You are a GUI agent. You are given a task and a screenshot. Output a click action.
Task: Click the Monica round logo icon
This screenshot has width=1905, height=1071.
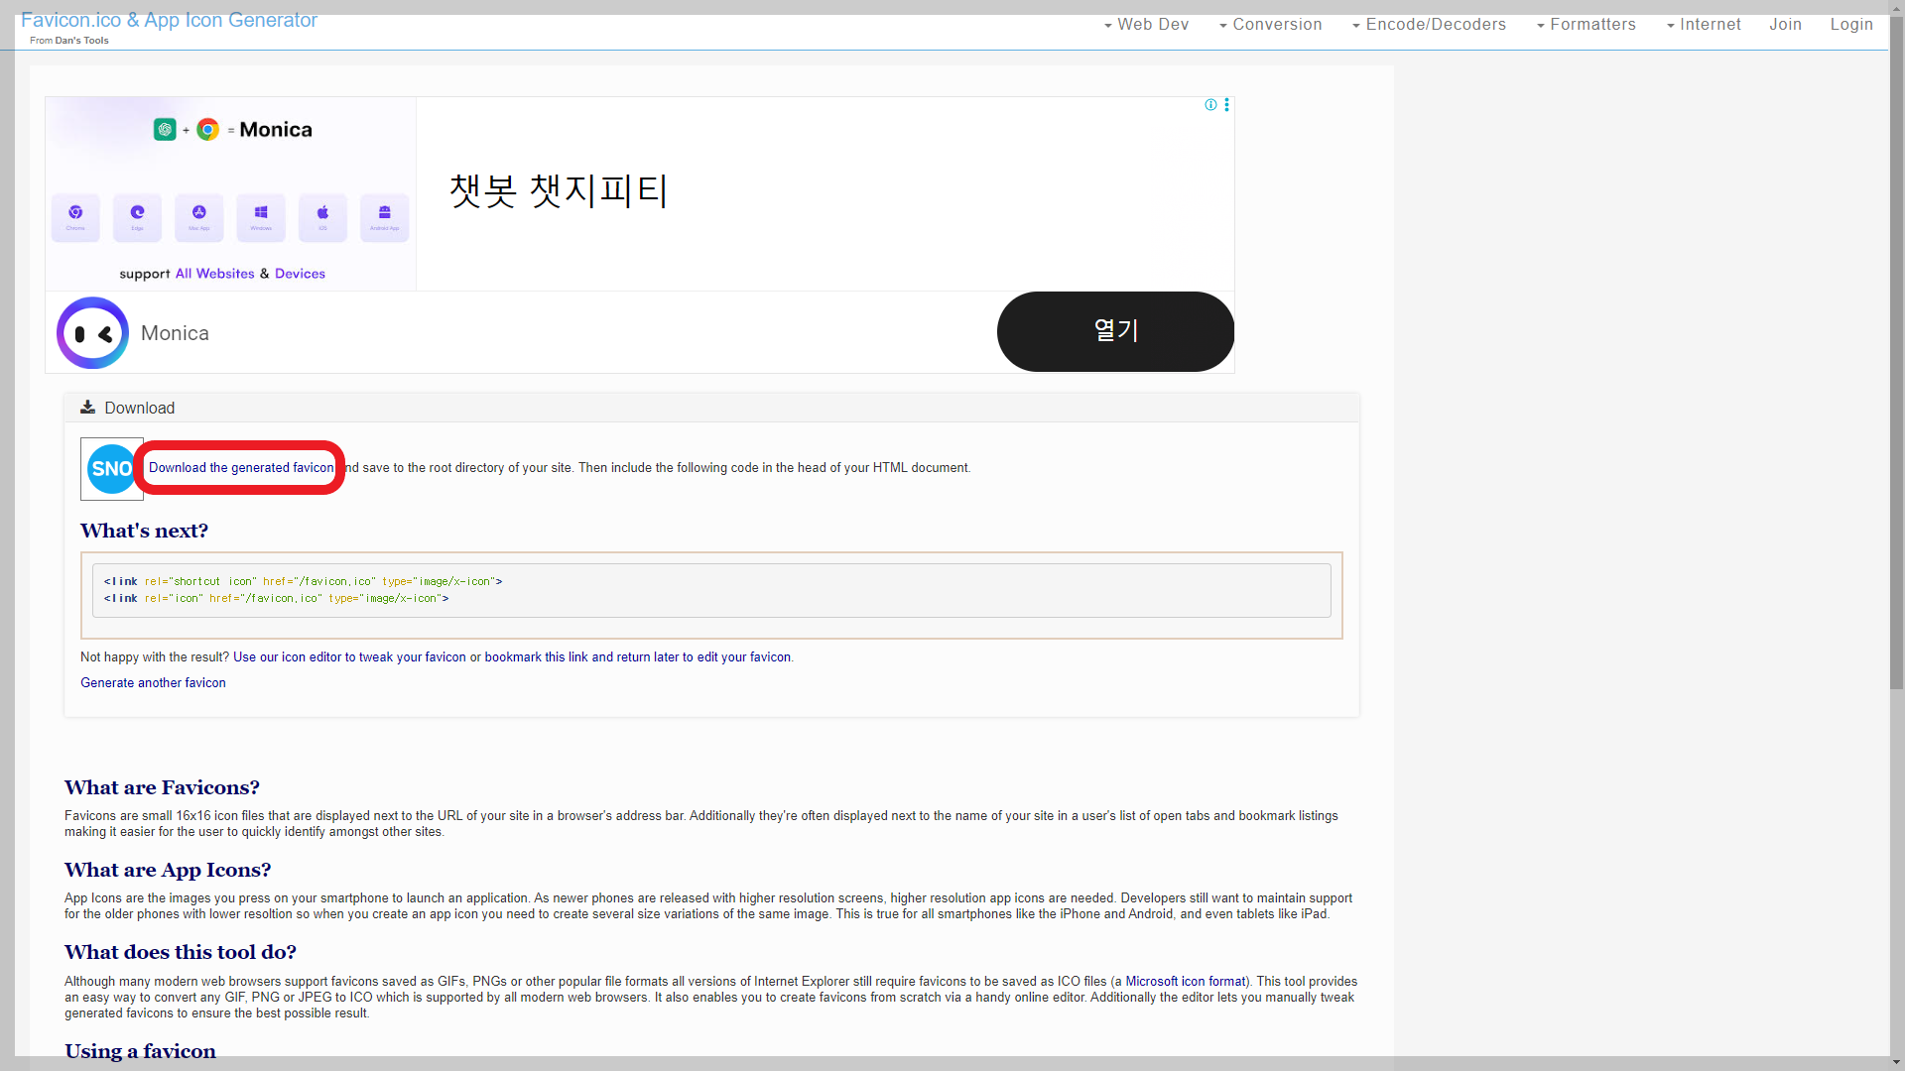[x=92, y=333]
